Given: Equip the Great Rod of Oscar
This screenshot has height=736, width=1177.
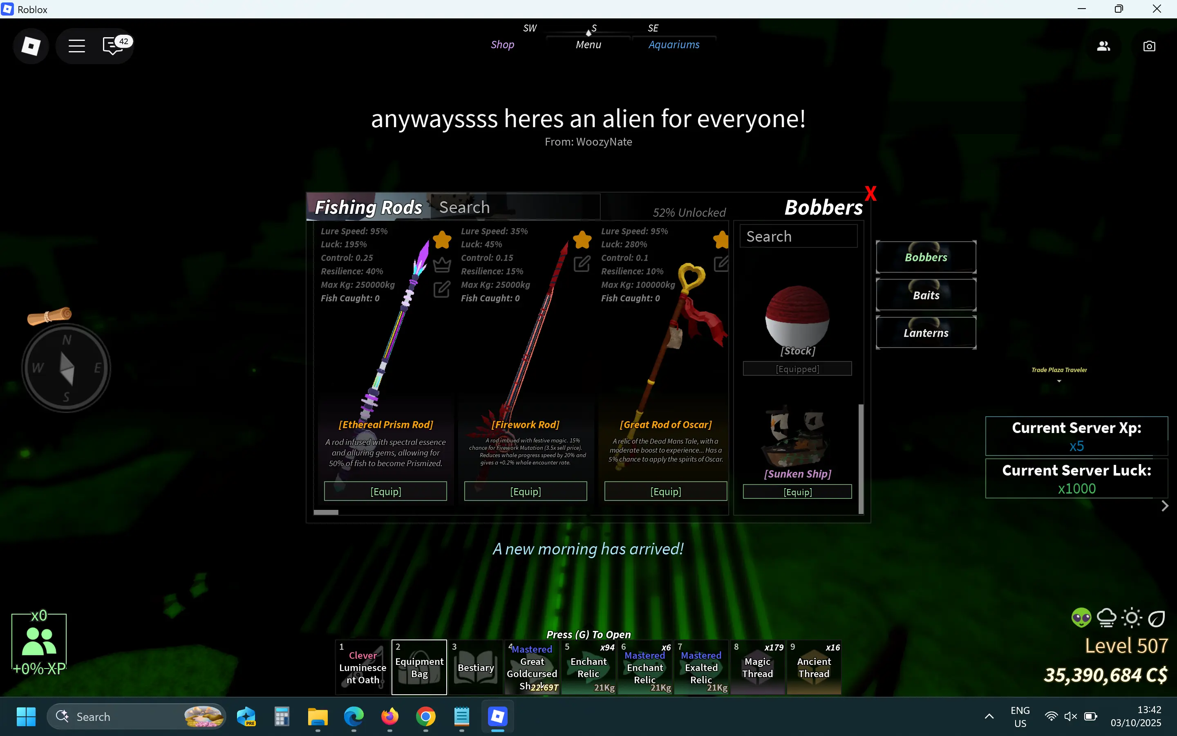Looking at the screenshot, I should pos(665,491).
